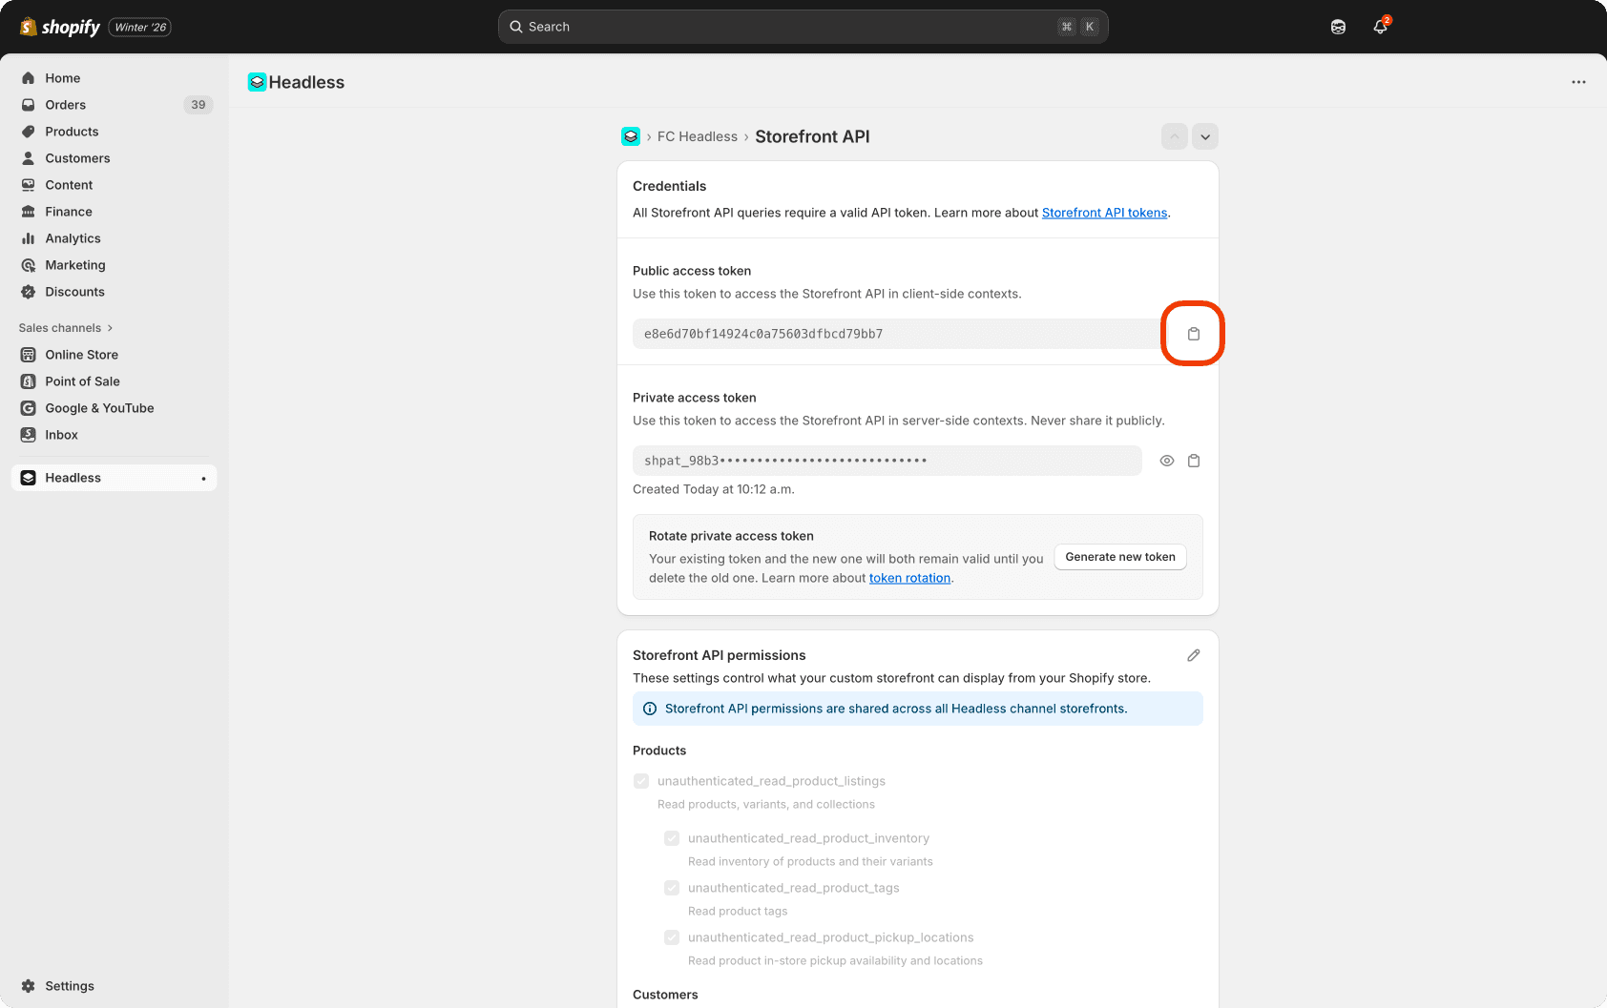The image size is (1607, 1008).
Task: Toggle unauthenticated_read_product_inventory checkbox
Action: (672, 838)
